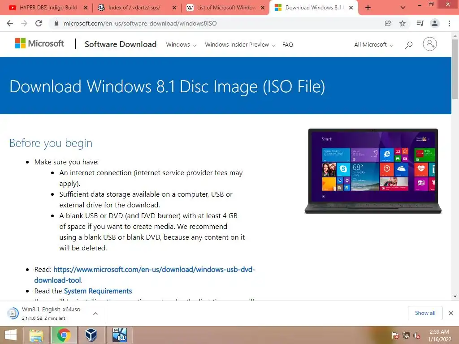Close the HYPER DBZ Indigo Build tab
The height and width of the screenshot is (344, 459).
click(86, 8)
